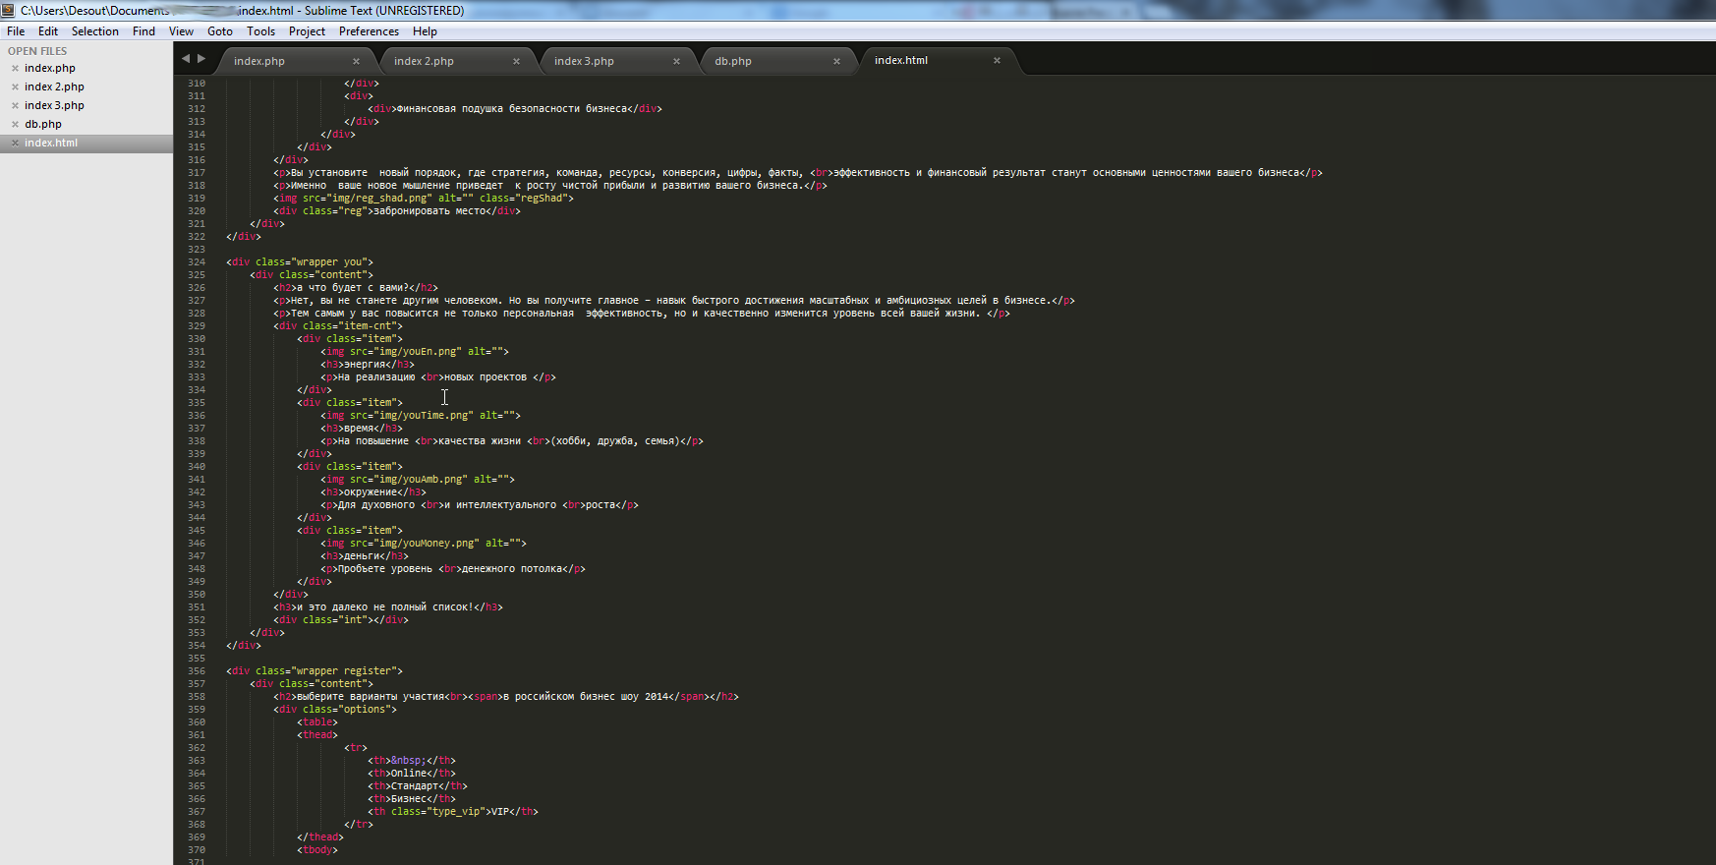Select index.php in Open Files sidebar
1716x865 pixels.
tap(50, 69)
